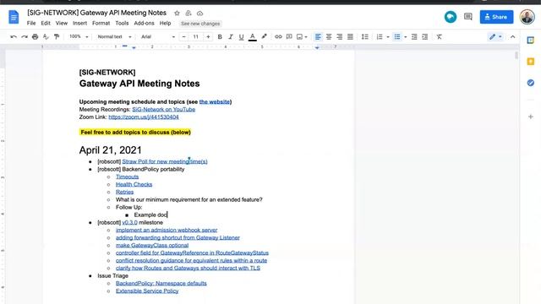
Task: Open the teal collaborator avatar
Action: (451, 17)
